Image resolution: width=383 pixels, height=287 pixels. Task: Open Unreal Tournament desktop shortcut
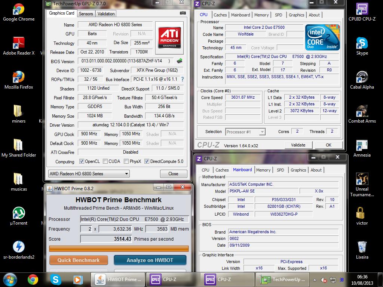[362, 185]
